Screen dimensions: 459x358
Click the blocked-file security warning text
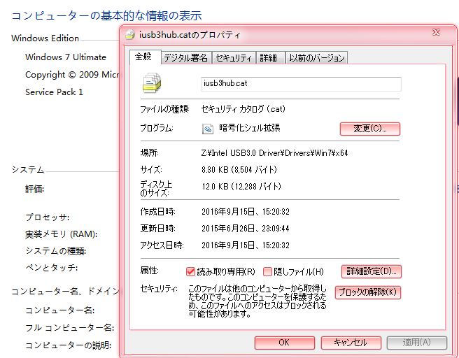click(257, 301)
